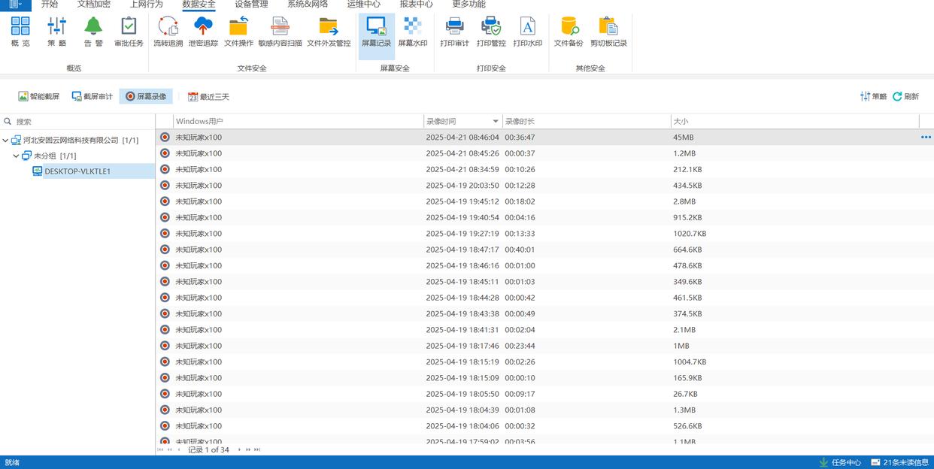Select the 屏幕录像 view toggle
Viewport: 934px width, 469px height.
click(146, 96)
